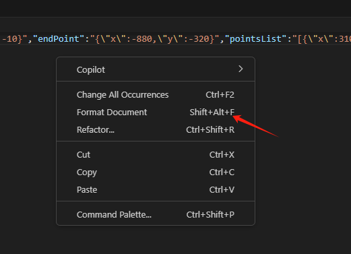351x254 pixels.
Task: Open Command Palette... entry
Action: click(156, 215)
